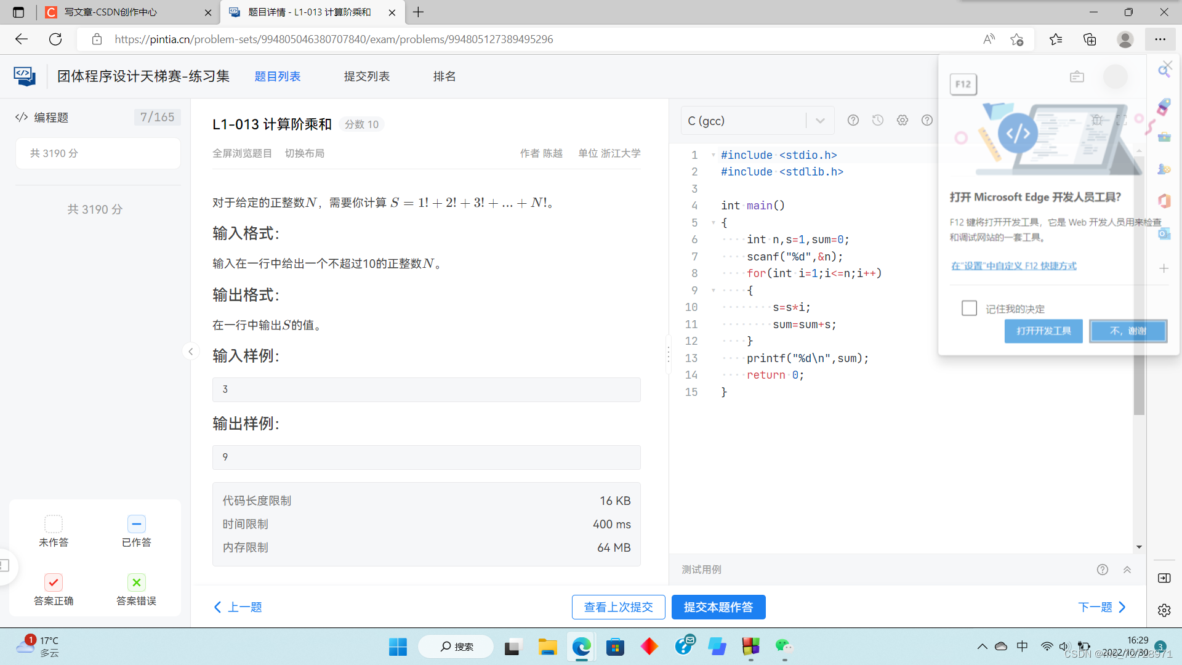Open the Office icon in the Edge sidebar
The width and height of the screenshot is (1182, 665).
(x=1164, y=201)
